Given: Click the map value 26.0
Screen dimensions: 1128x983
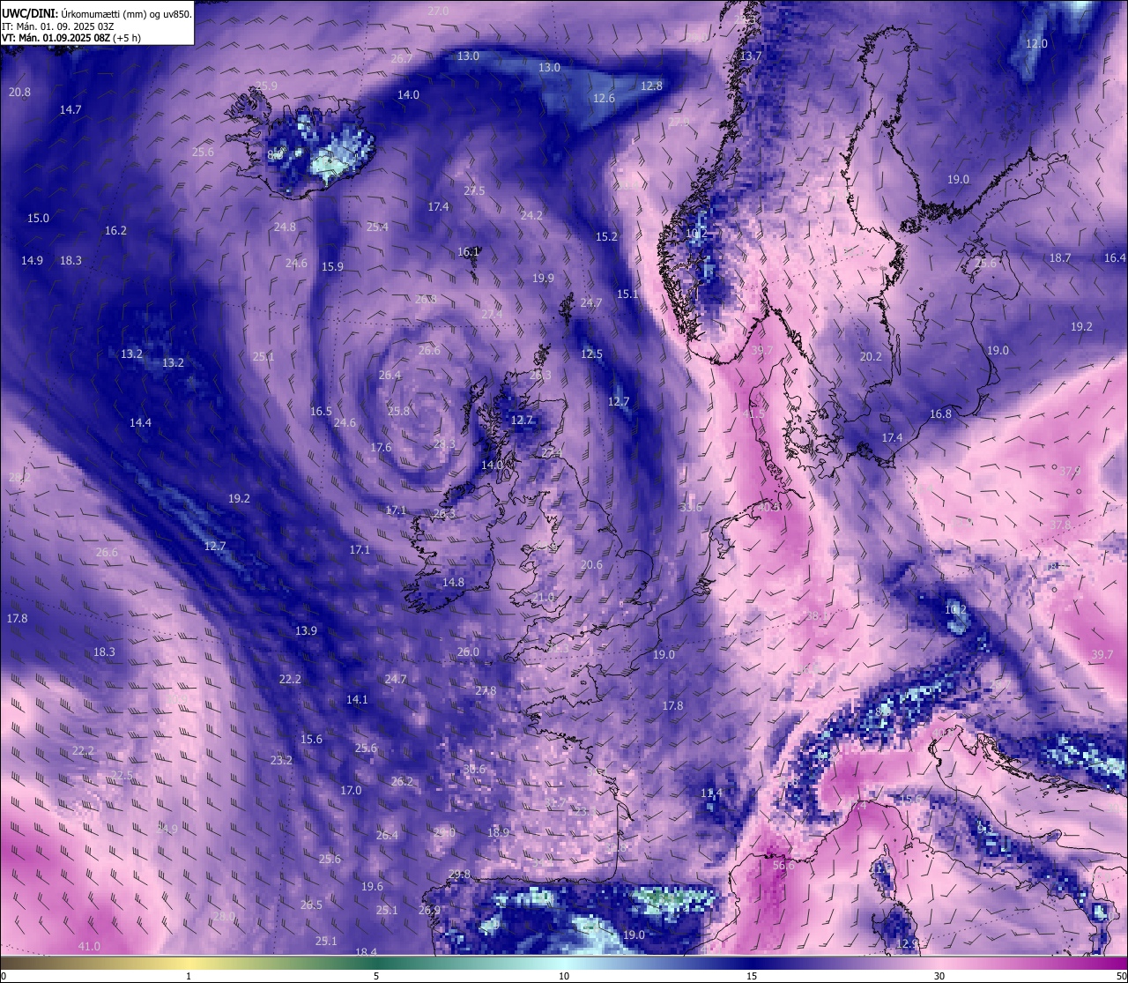Looking at the screenshot, I should [x=468, y=652].
